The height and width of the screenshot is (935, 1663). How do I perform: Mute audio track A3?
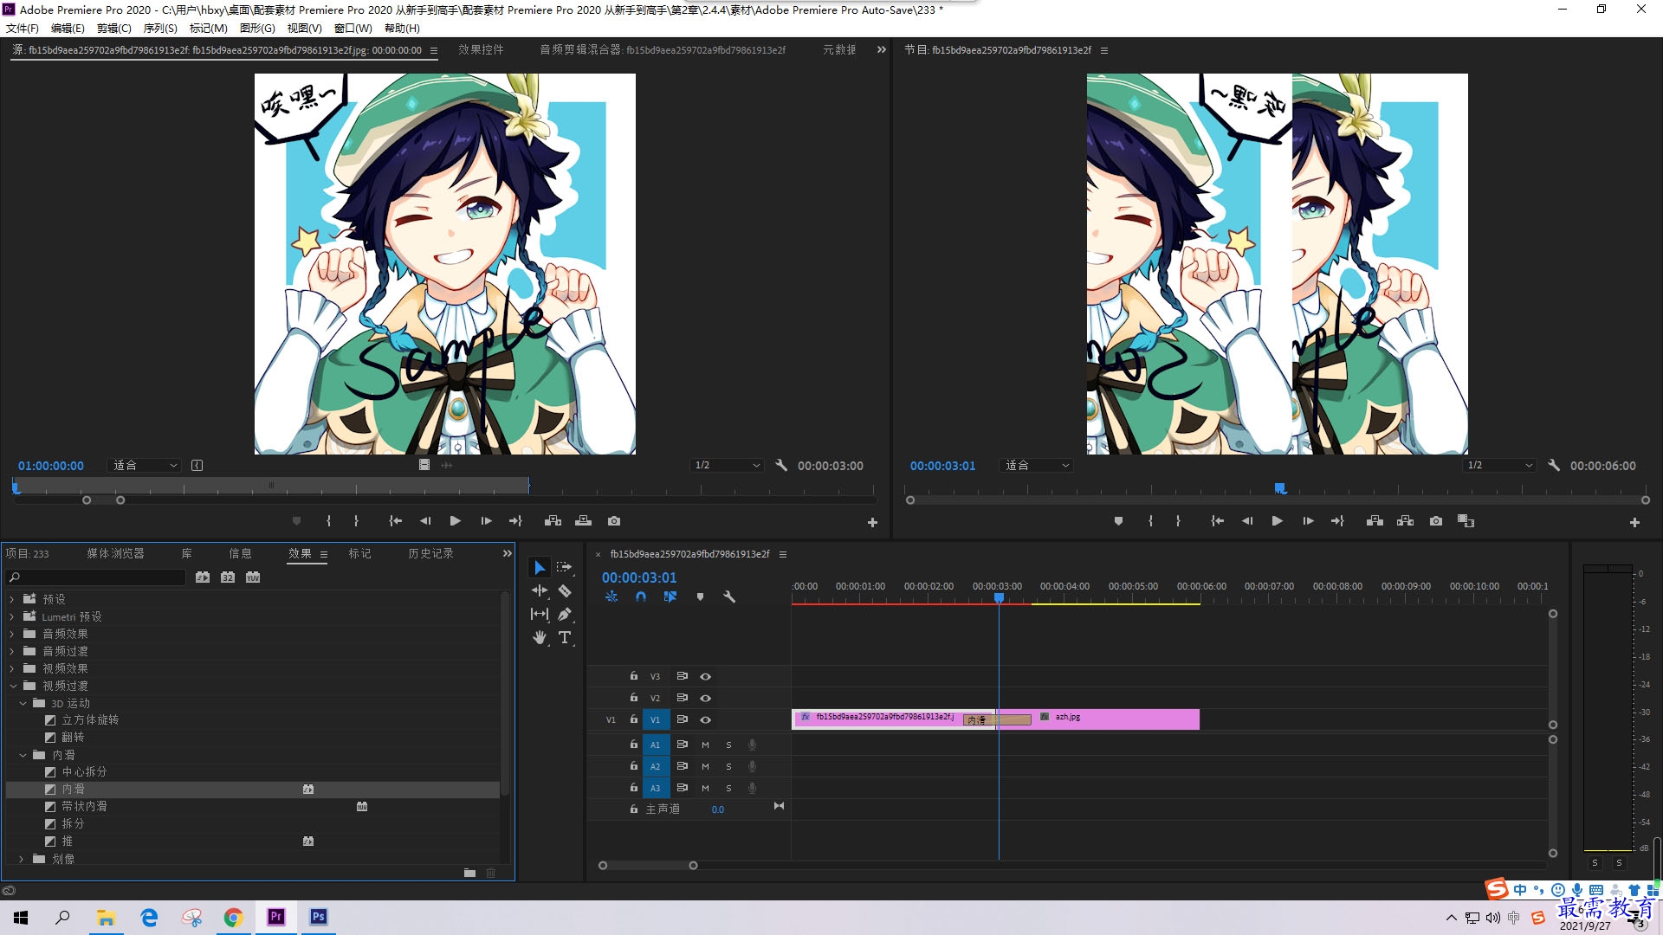pos(705,788)
